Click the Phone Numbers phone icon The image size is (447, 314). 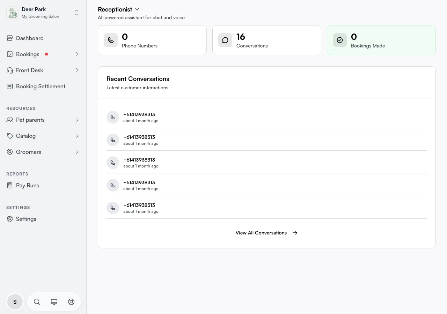coord(111,40)
